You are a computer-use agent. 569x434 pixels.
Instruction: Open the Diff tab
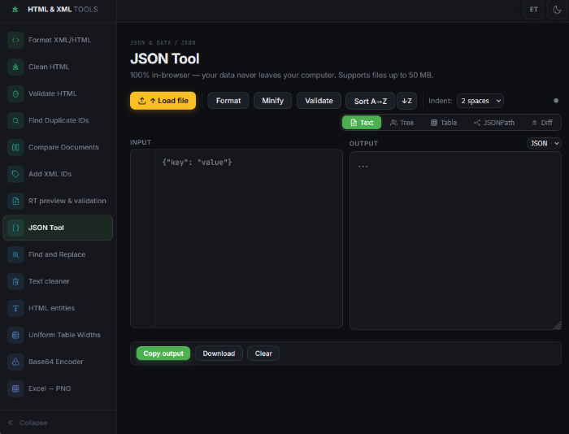tap(542, 123)
